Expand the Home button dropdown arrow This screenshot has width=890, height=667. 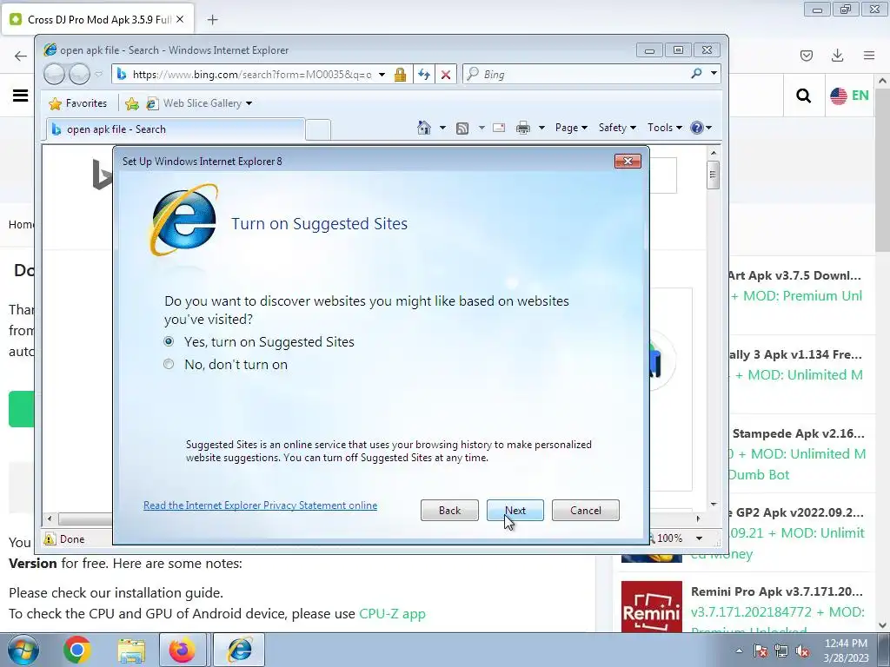[442, 128]
